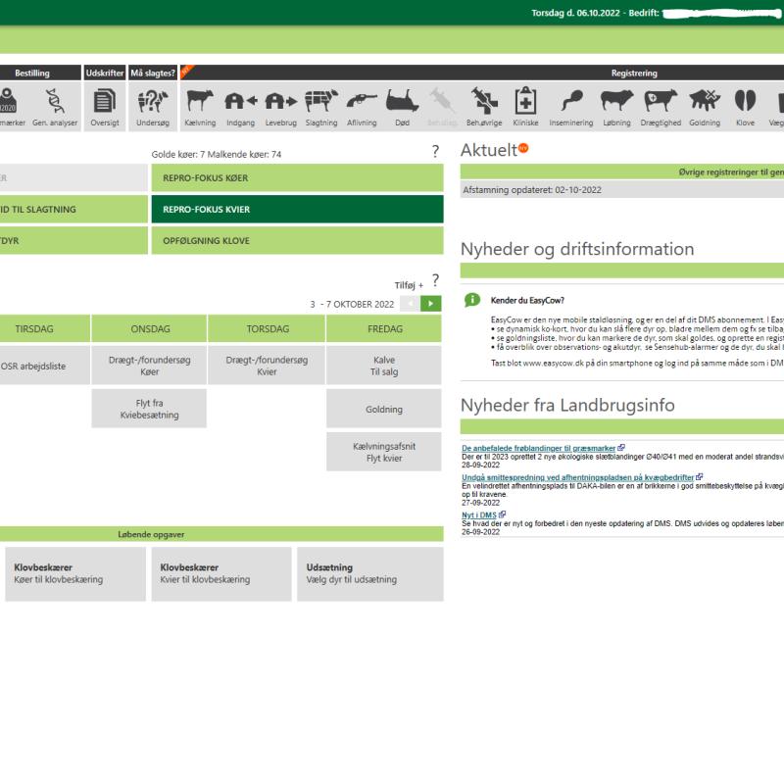Open Udsætning Vælg dyr til udsætning
The image size is (784, 784).
[x=370, y=574]
